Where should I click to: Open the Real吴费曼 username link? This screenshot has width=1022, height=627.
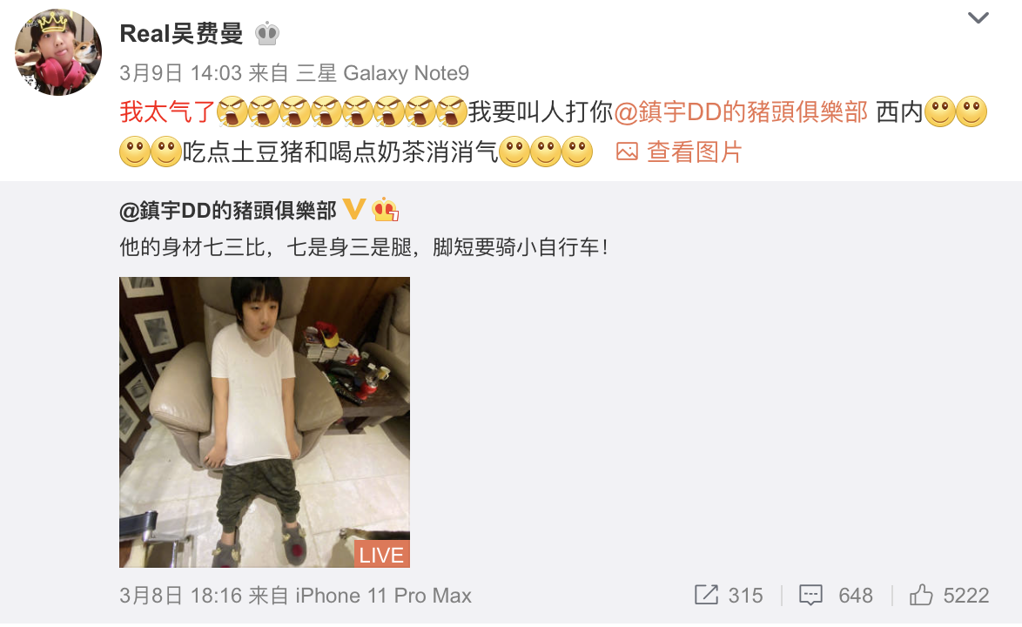click(x=181, y=33)
